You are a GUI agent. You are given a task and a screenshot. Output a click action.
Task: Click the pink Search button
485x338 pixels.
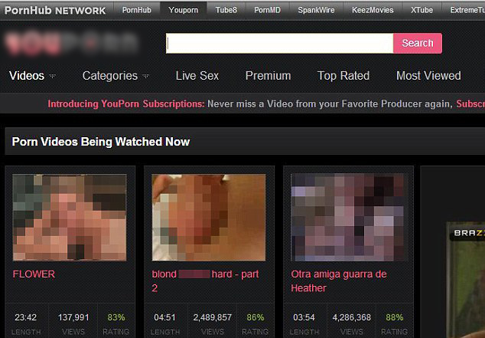tap(418, 43)
